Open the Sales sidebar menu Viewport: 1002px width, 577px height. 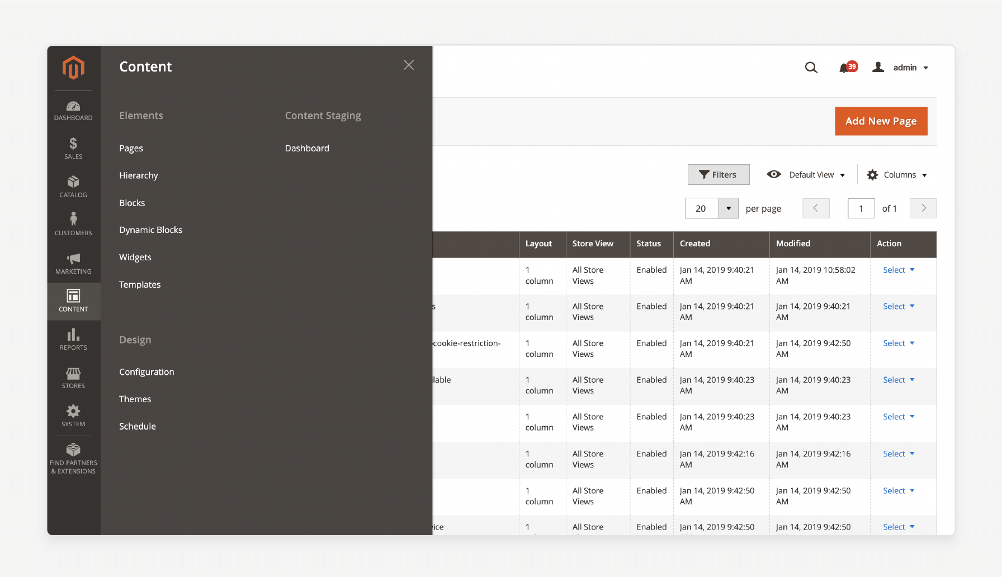(x=73, y=149)
